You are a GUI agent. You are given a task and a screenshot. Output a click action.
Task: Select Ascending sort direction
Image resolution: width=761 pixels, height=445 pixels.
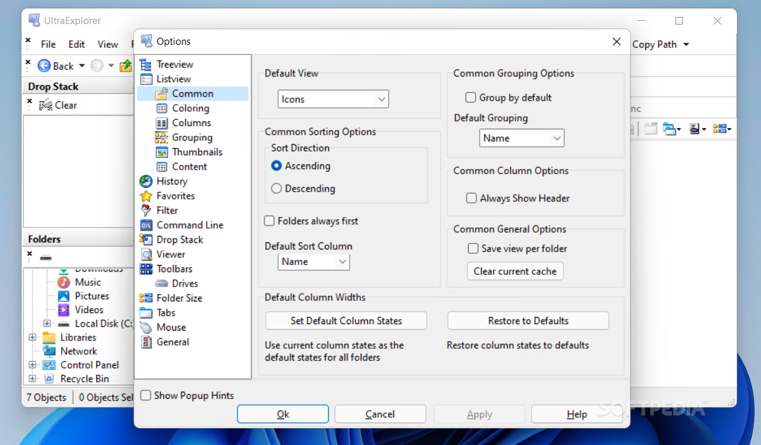click(x=276, y=166)
